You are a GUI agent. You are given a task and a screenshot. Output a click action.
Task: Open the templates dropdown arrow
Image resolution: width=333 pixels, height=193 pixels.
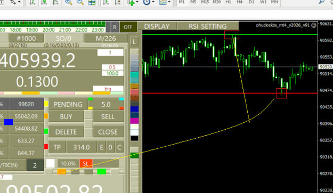pyautogui.click(x=169, y=2)
